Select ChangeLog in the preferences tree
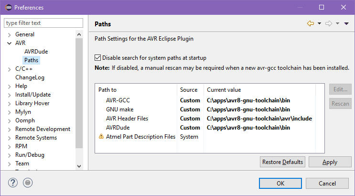The height and width of the screenshot is (196, 355). (x=30, y=77)
